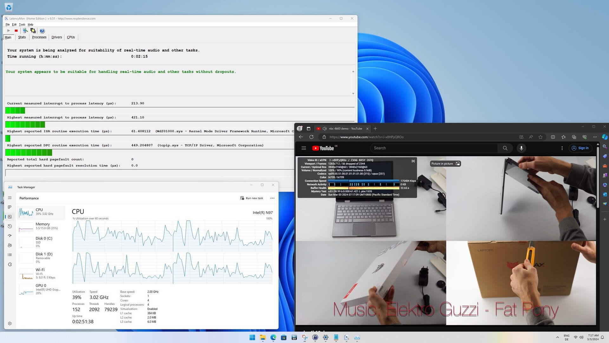Refresh the YouTube page in Edge
Image resolution: width=609 pixels, height=343 pixels.
311,137
